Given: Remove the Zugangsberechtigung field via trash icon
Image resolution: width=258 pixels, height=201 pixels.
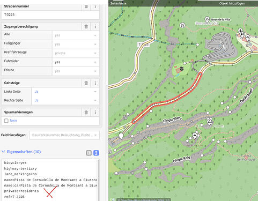Looking at the screenshot, I should click(x=86, y=27).
